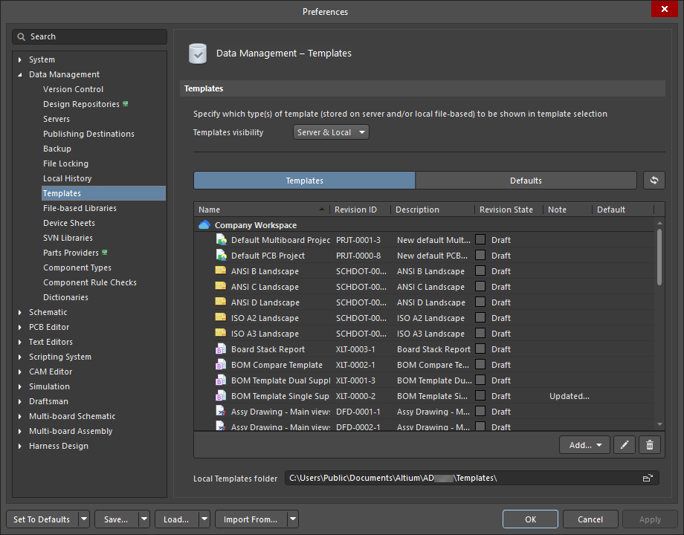Click the pencil edit template icon
684x535 pixels.
click(625, 445)
